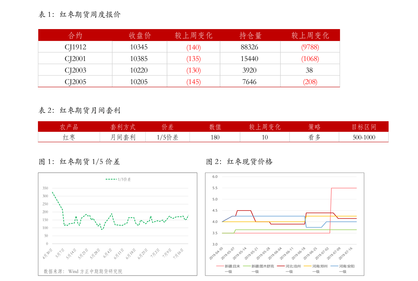The image size is (418, 281).
Task: Click the 数据来源 Wind source note
Action: [83, 272]
